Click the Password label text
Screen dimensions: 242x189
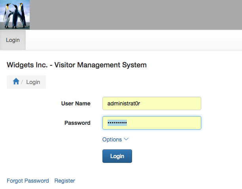click(77, 123)
